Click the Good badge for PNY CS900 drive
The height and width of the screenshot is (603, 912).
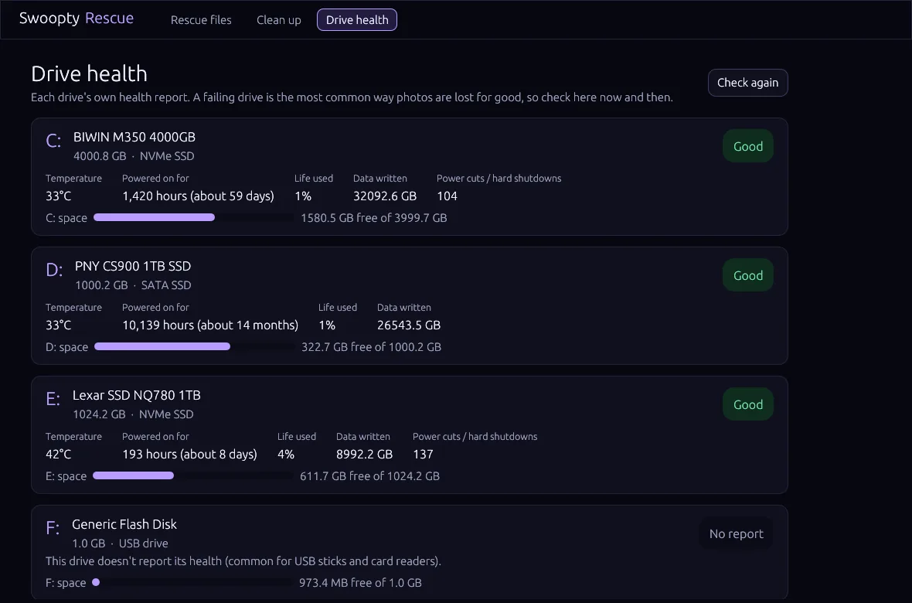(748, 275)
